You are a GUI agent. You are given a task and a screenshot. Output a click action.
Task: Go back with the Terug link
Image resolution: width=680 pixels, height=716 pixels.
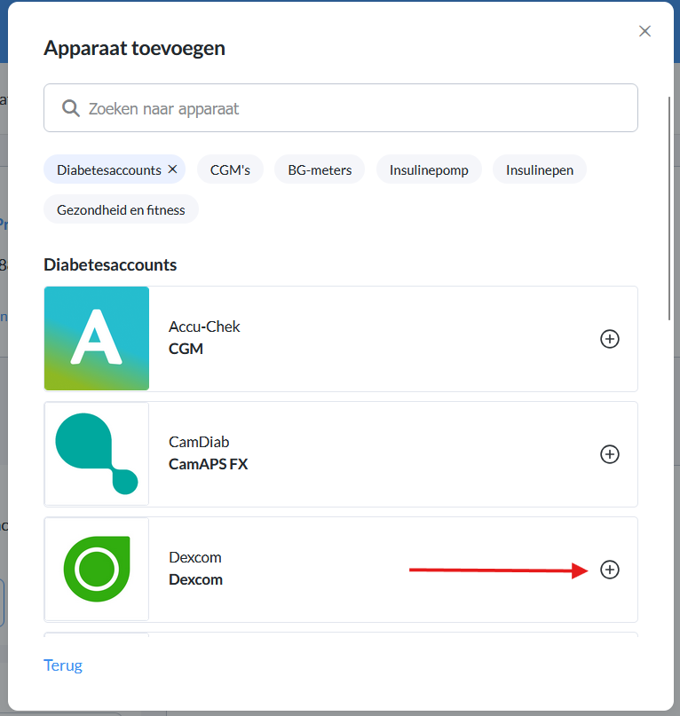click(63, 665)
